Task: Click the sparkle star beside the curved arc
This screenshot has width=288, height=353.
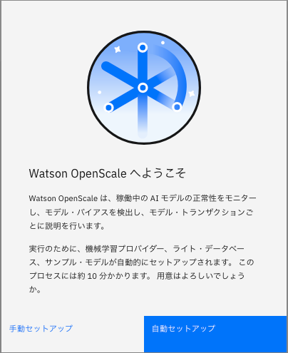Action: pyautogui.click(x=192, y=93)
